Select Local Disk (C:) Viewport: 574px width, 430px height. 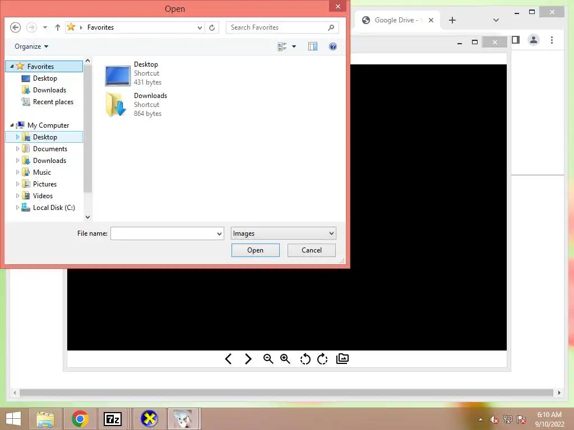coord(54,208)
